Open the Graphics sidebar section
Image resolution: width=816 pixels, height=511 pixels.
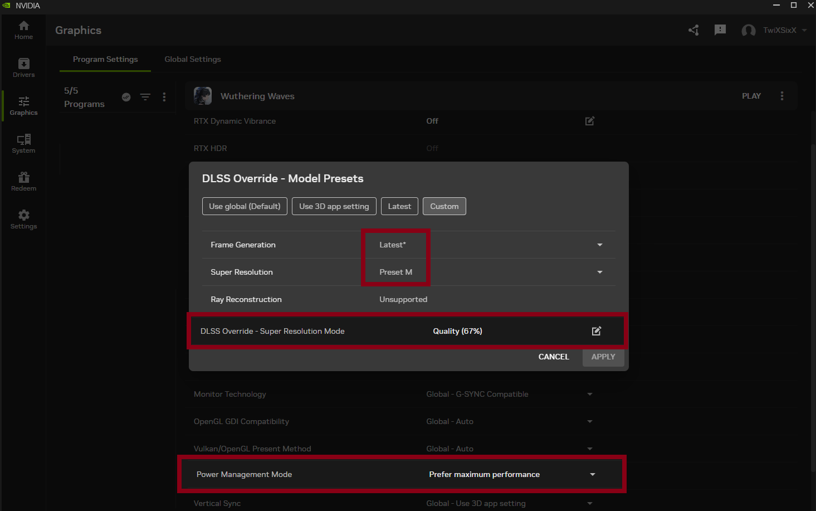pos(23,106)
